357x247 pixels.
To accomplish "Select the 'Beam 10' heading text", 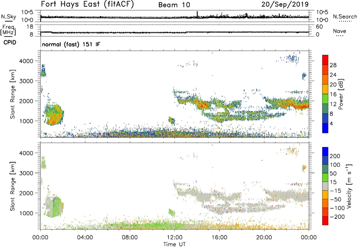I will 174,5.
